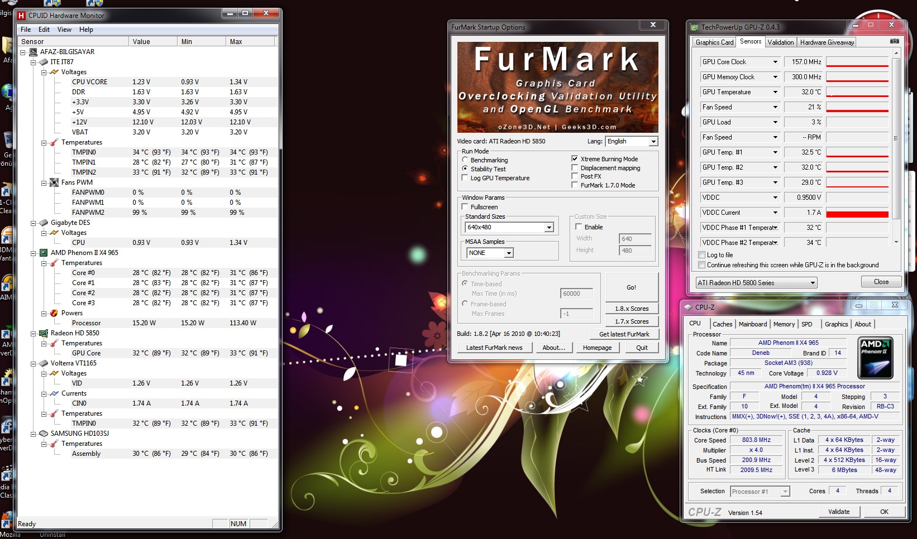Click the GPU-Z title bar app icon
Image resolution: width=917 pixels, height=539 pixels.
694,27
